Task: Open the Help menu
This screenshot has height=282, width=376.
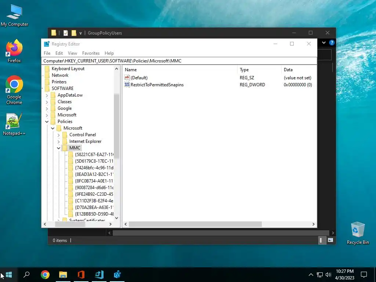Action: 109,53
